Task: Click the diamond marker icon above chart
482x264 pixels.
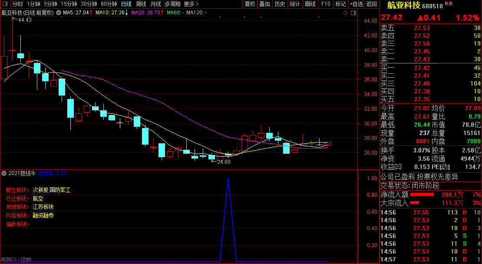Action: (345, 13)
